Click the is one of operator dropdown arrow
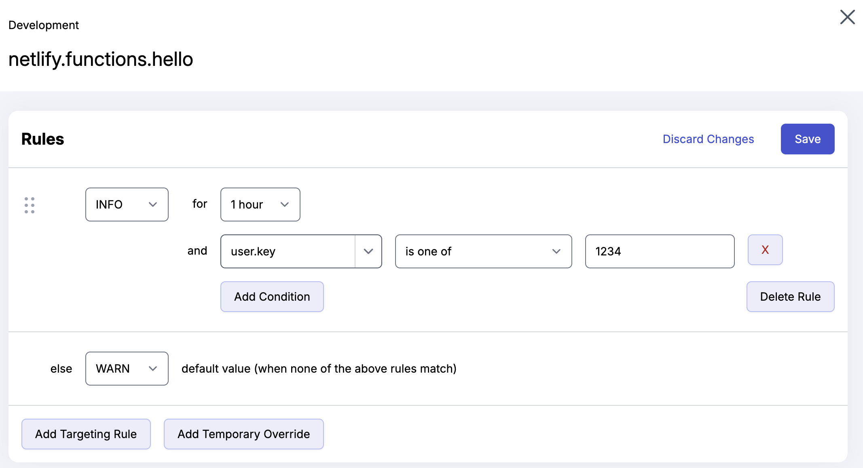Viewport: 863px width, 468px height. [x=556, y=251]
